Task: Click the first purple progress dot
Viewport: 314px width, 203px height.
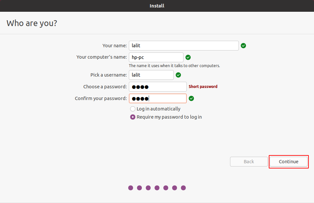Action: pyautogui.click(x=131, y=188)
